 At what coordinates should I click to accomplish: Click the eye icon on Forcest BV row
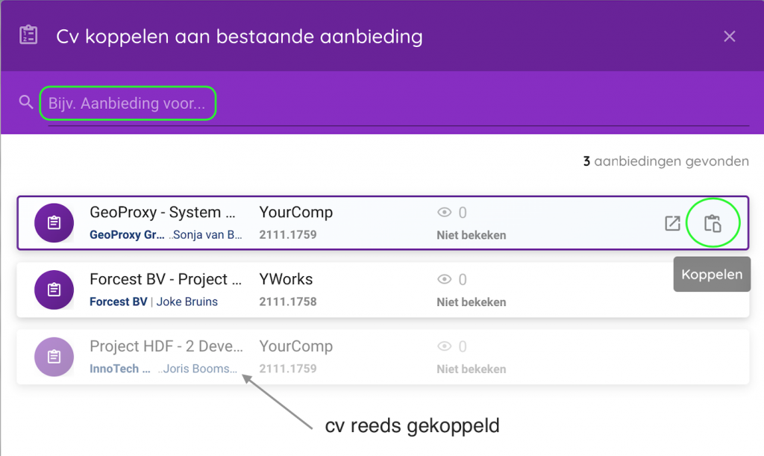click(x=445, y=280)
